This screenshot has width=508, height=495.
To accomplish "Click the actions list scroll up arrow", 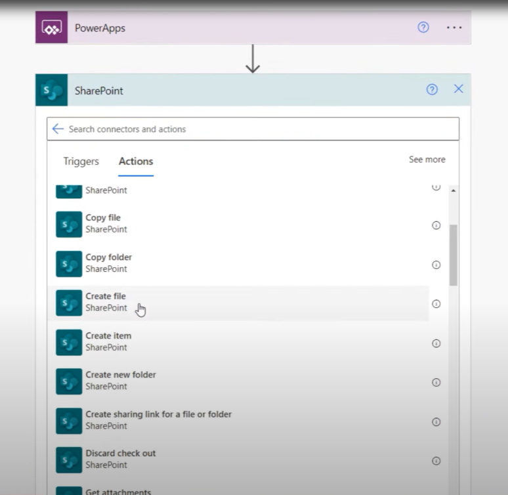I will [454, 190].
